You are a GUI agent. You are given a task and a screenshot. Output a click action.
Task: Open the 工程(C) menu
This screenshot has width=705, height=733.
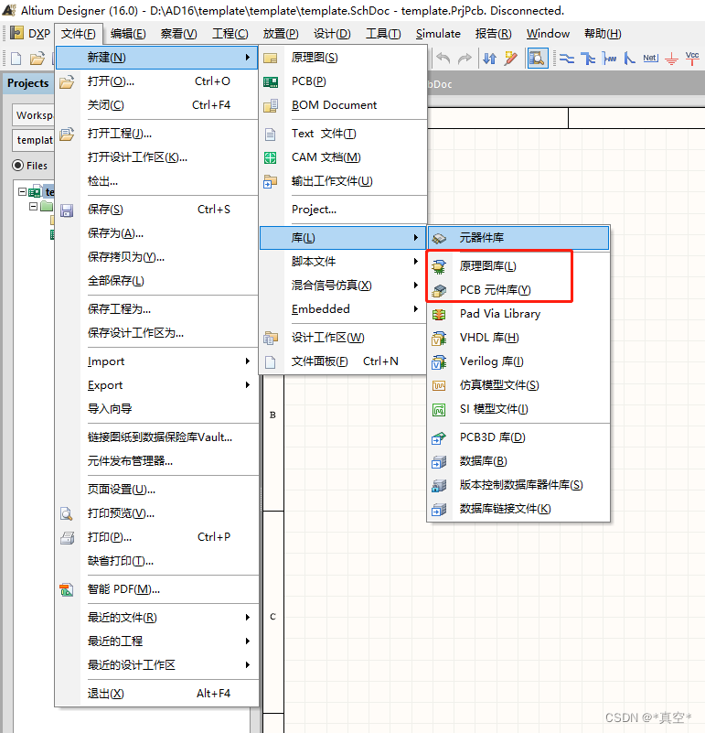tap(230, 34)
